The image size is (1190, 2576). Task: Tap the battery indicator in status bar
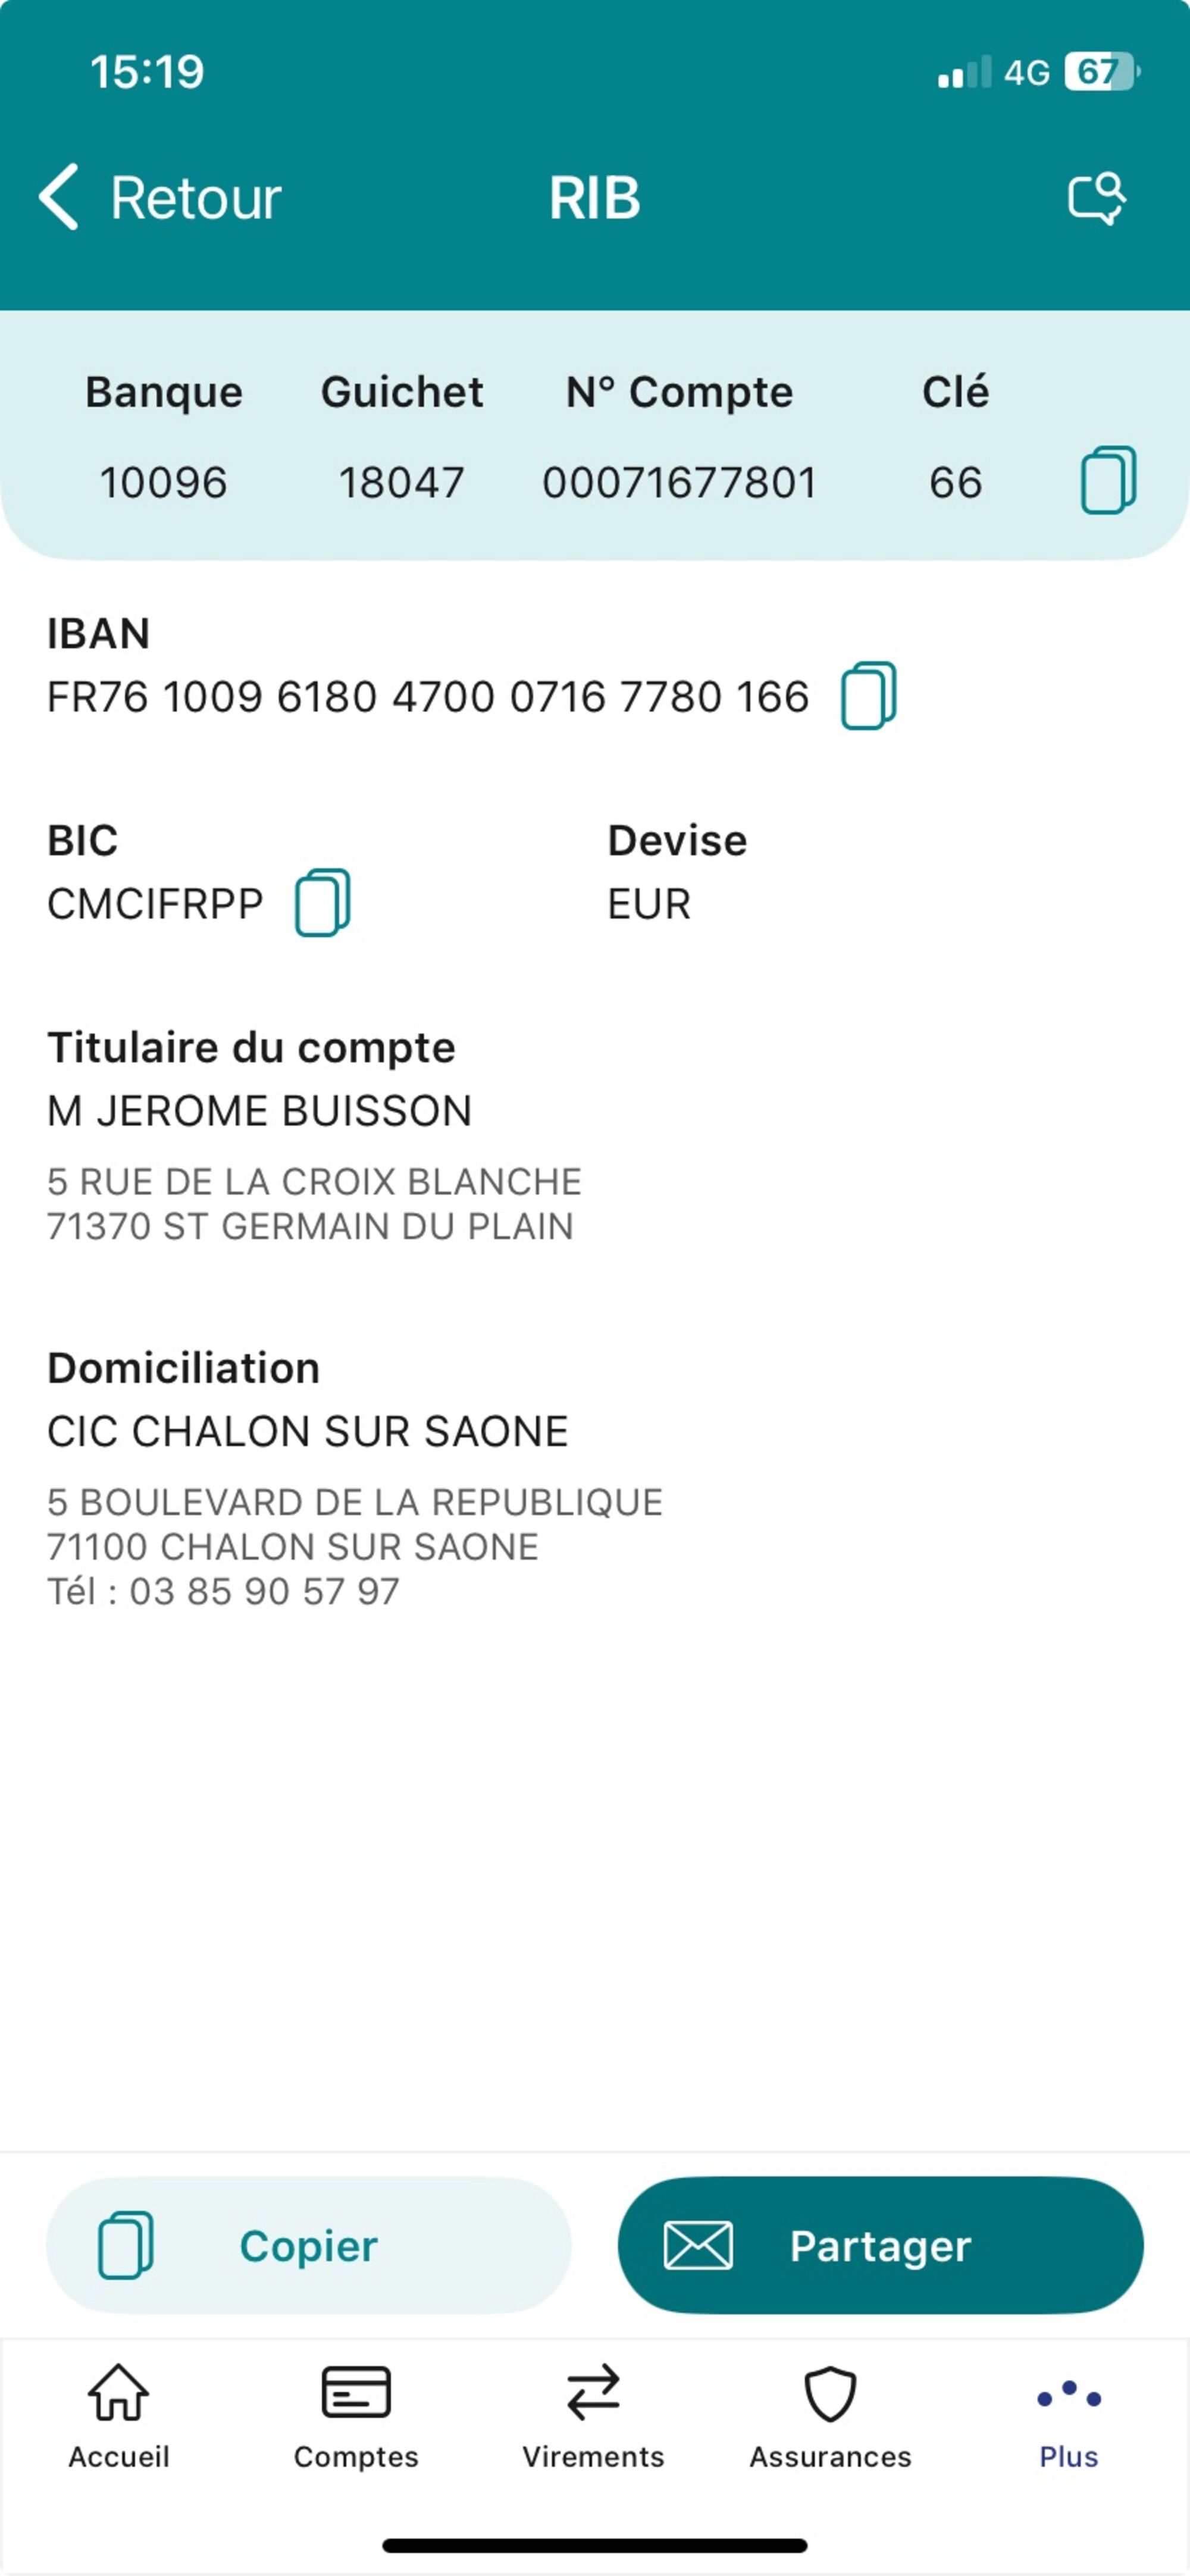pyautogui.click(x=1101, y=72)
